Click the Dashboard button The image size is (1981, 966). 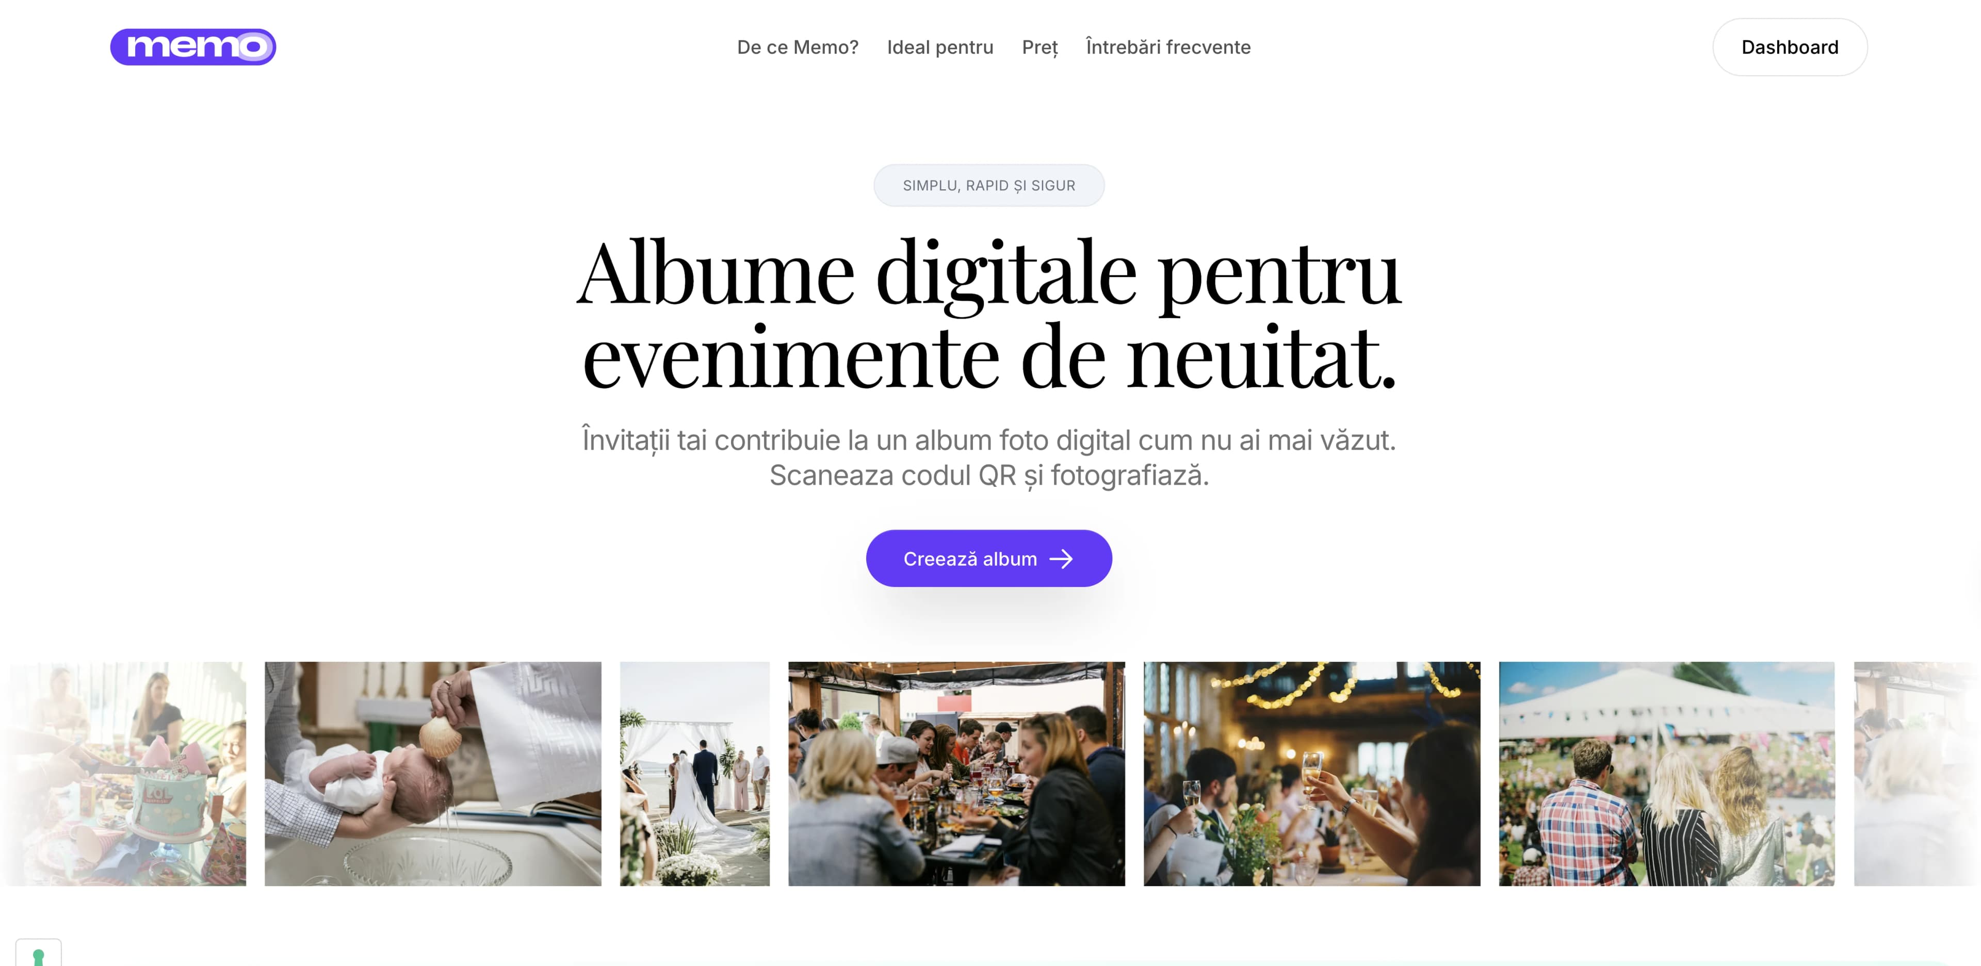1790,47
